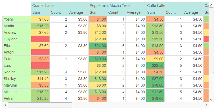Click Shelley's $11.40 Cramel Latte sum cell
Image resolution: width=216 pixels, height=109 pixels.
pos(40,79)
